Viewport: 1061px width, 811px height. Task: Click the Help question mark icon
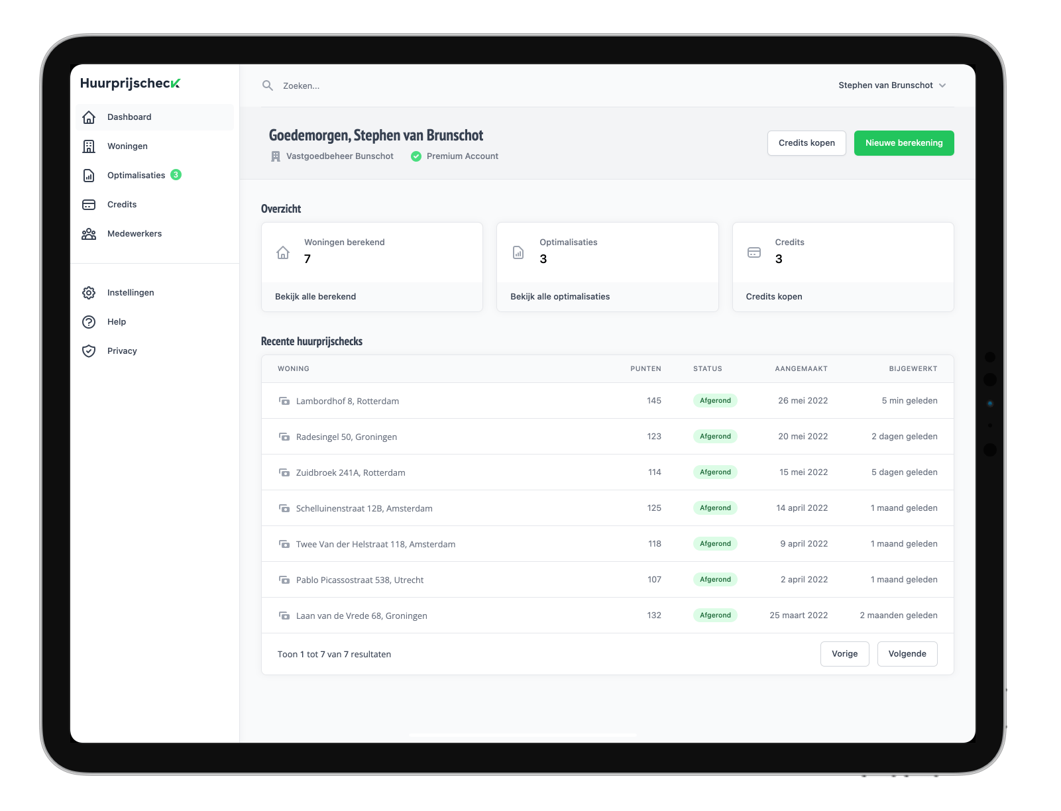[x=89, y=321]
